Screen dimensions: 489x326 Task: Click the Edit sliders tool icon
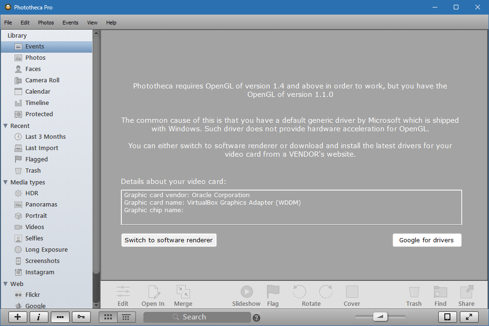coord(123,292)
